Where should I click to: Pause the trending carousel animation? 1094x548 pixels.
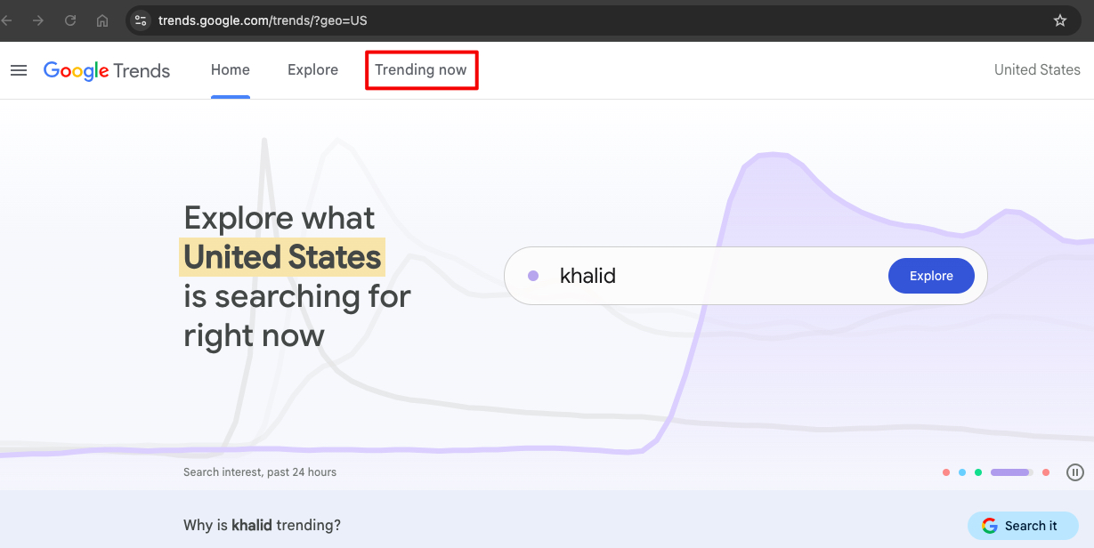click(1075, 472)
